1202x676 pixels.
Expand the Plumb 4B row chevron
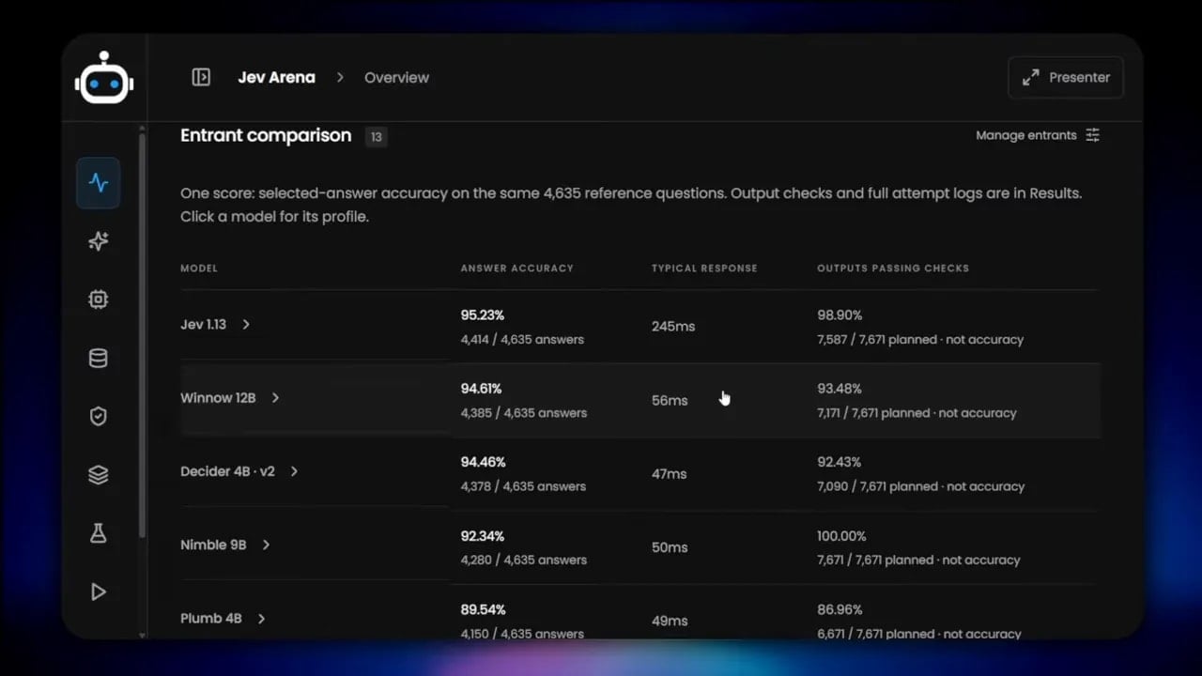tap(261, 618)
